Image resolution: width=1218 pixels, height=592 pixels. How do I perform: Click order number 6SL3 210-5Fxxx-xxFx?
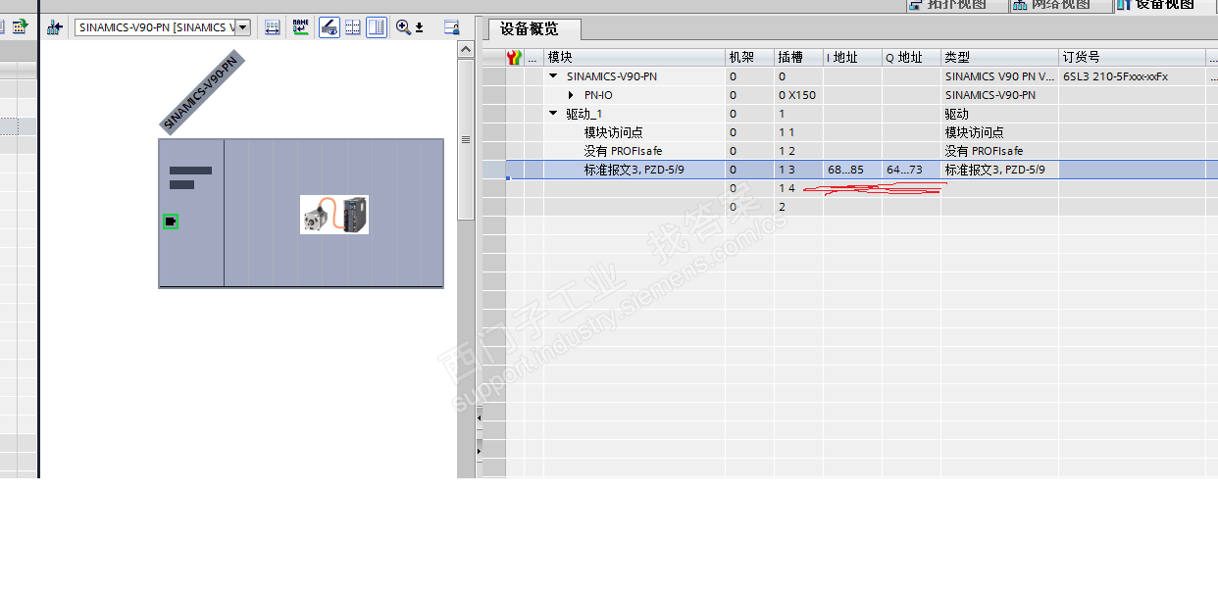[1115, 76]
